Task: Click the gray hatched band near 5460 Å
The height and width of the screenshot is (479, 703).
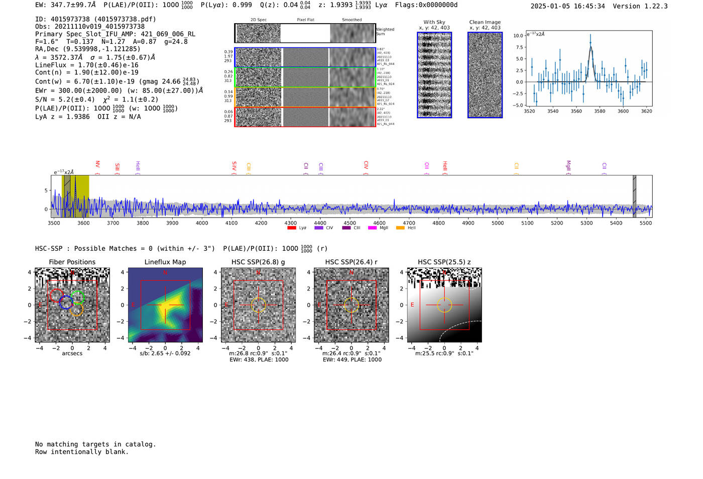Action: pyautogui.click(x=634, y=196)
